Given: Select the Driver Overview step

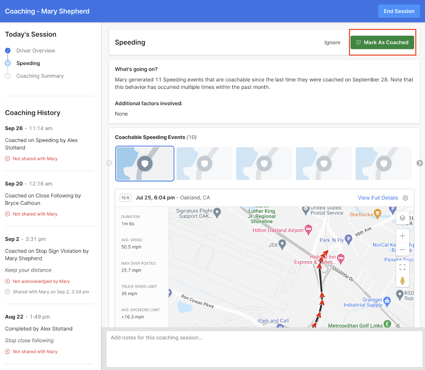Looking at the screenshot, I should (36, 50).
